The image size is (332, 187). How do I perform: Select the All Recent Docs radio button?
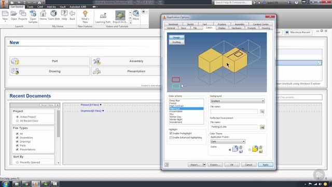click(x=17, y=121)
